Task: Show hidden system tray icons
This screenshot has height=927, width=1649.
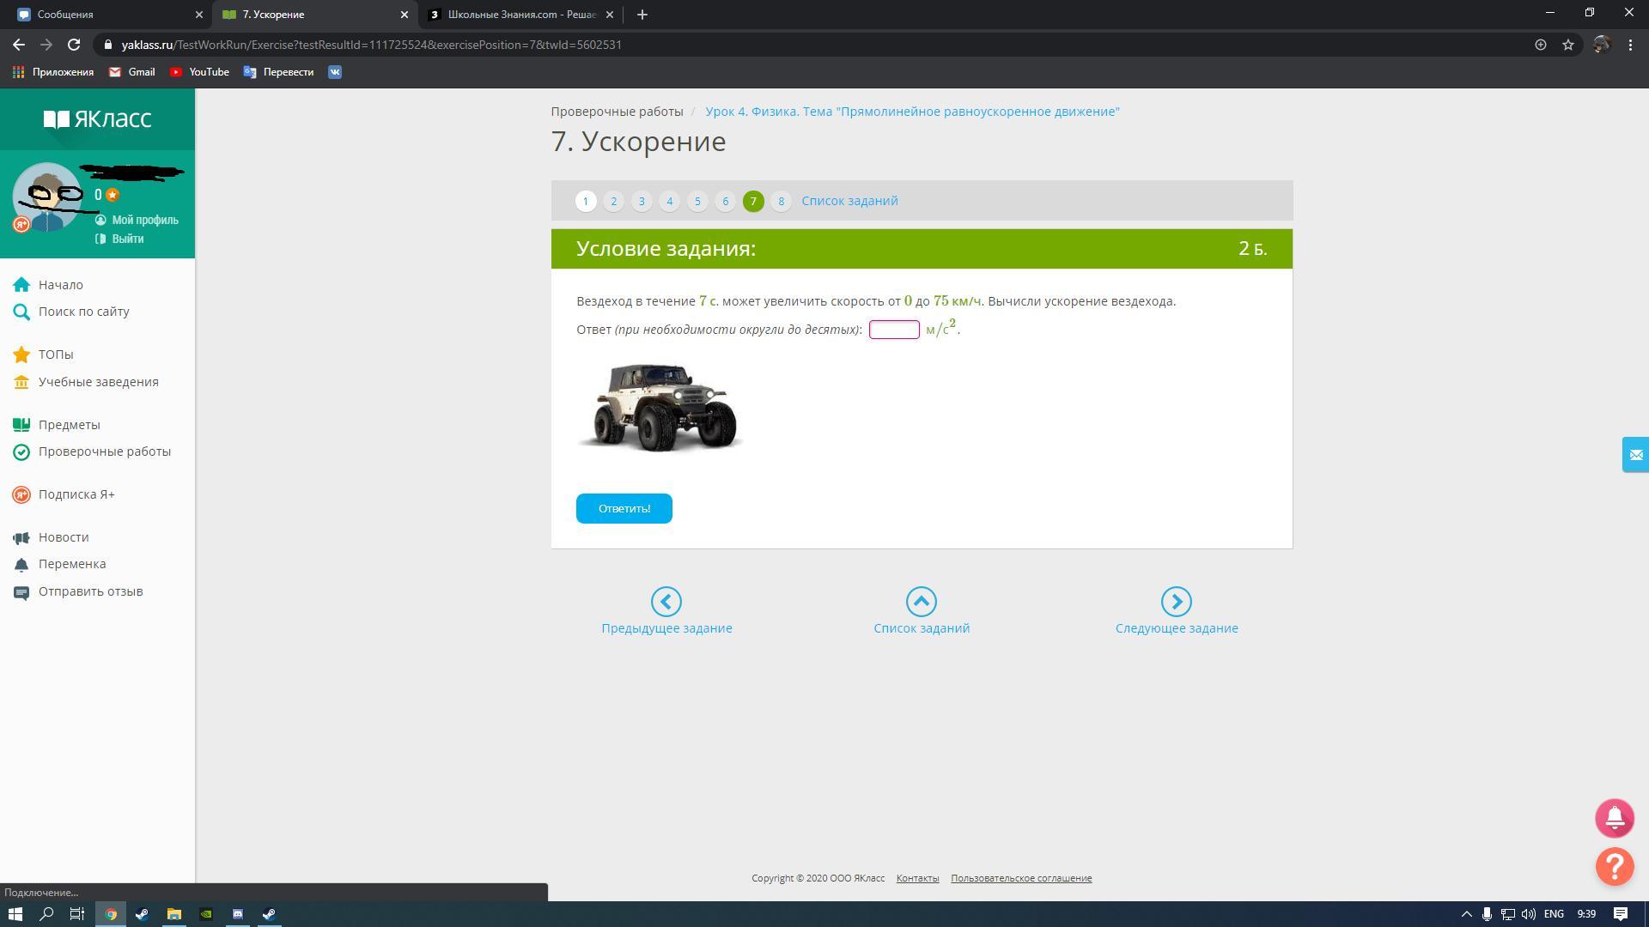Action: coord(1466,914)
